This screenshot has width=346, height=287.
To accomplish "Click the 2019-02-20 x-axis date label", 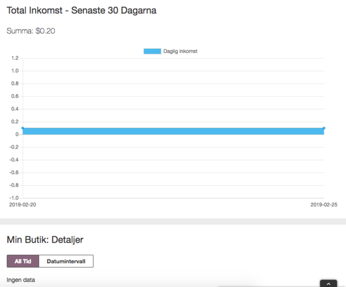I will (x=22, y=204).
